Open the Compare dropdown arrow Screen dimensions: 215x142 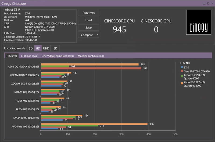(x=97, y=35)
